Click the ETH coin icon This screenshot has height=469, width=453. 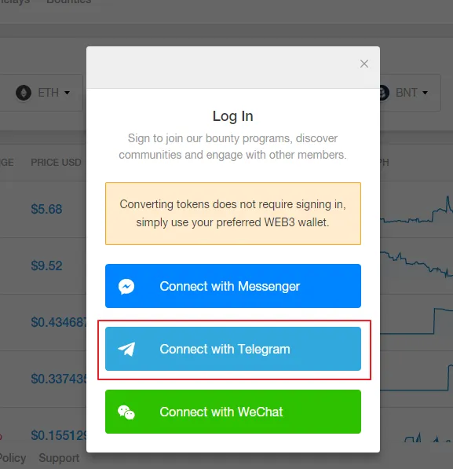(24, 93)
